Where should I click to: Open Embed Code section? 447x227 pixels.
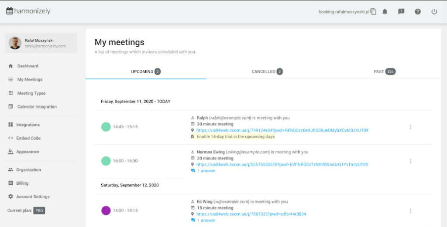[28, 138]
